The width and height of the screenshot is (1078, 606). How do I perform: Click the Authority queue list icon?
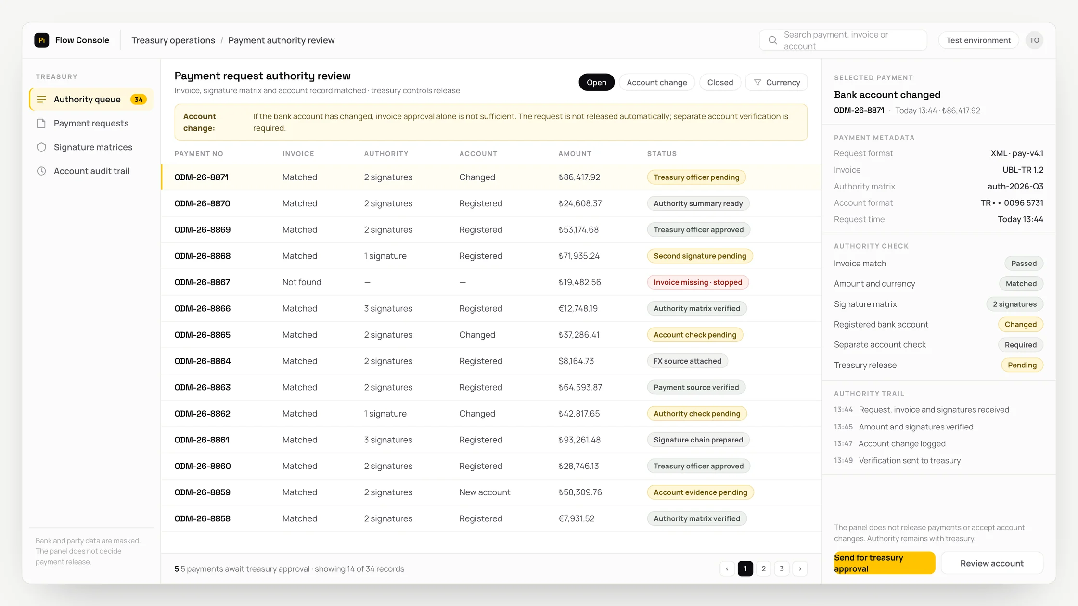(x=41, y=99)
